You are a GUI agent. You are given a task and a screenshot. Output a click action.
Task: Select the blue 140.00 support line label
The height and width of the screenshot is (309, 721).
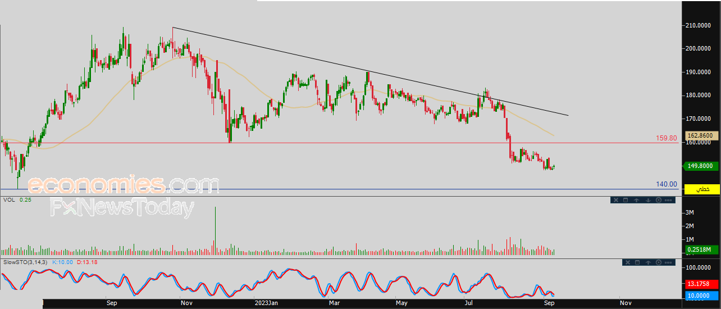point(666,184)
